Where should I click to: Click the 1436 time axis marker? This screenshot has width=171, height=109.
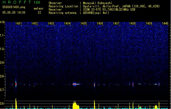(x=100, y=23)
